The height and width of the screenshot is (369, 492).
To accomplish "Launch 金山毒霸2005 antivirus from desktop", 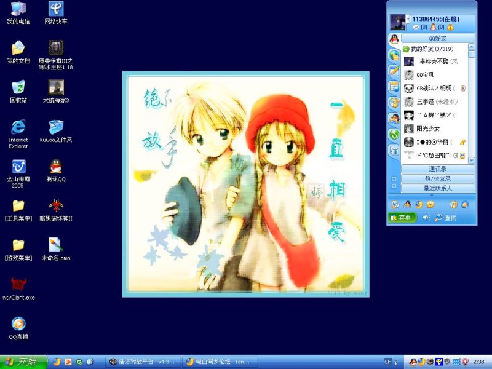I will [x=17, y=167].
